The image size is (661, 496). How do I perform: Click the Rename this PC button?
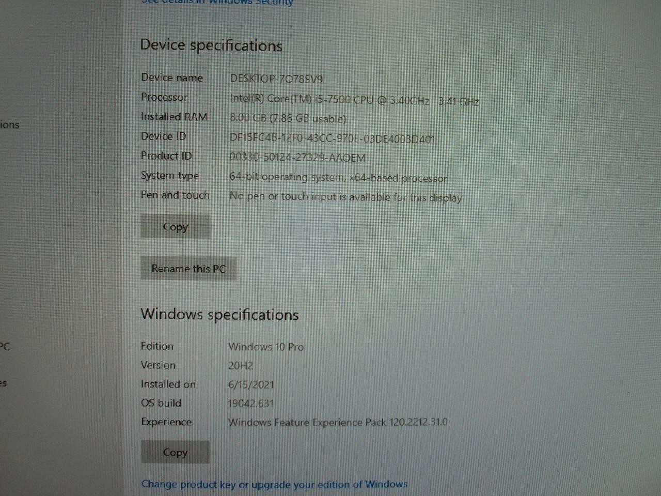pos(188,269)
